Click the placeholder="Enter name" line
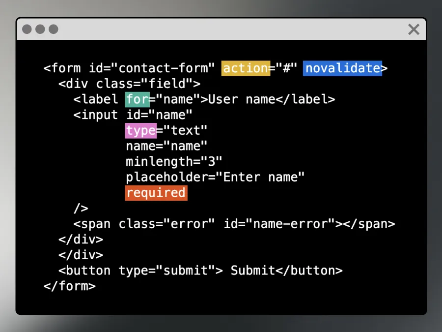The image size is (442, 332). [215, 177]
